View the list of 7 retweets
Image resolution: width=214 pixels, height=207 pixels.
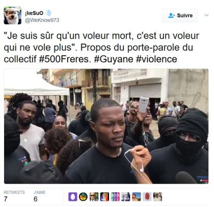pos(14,196)
